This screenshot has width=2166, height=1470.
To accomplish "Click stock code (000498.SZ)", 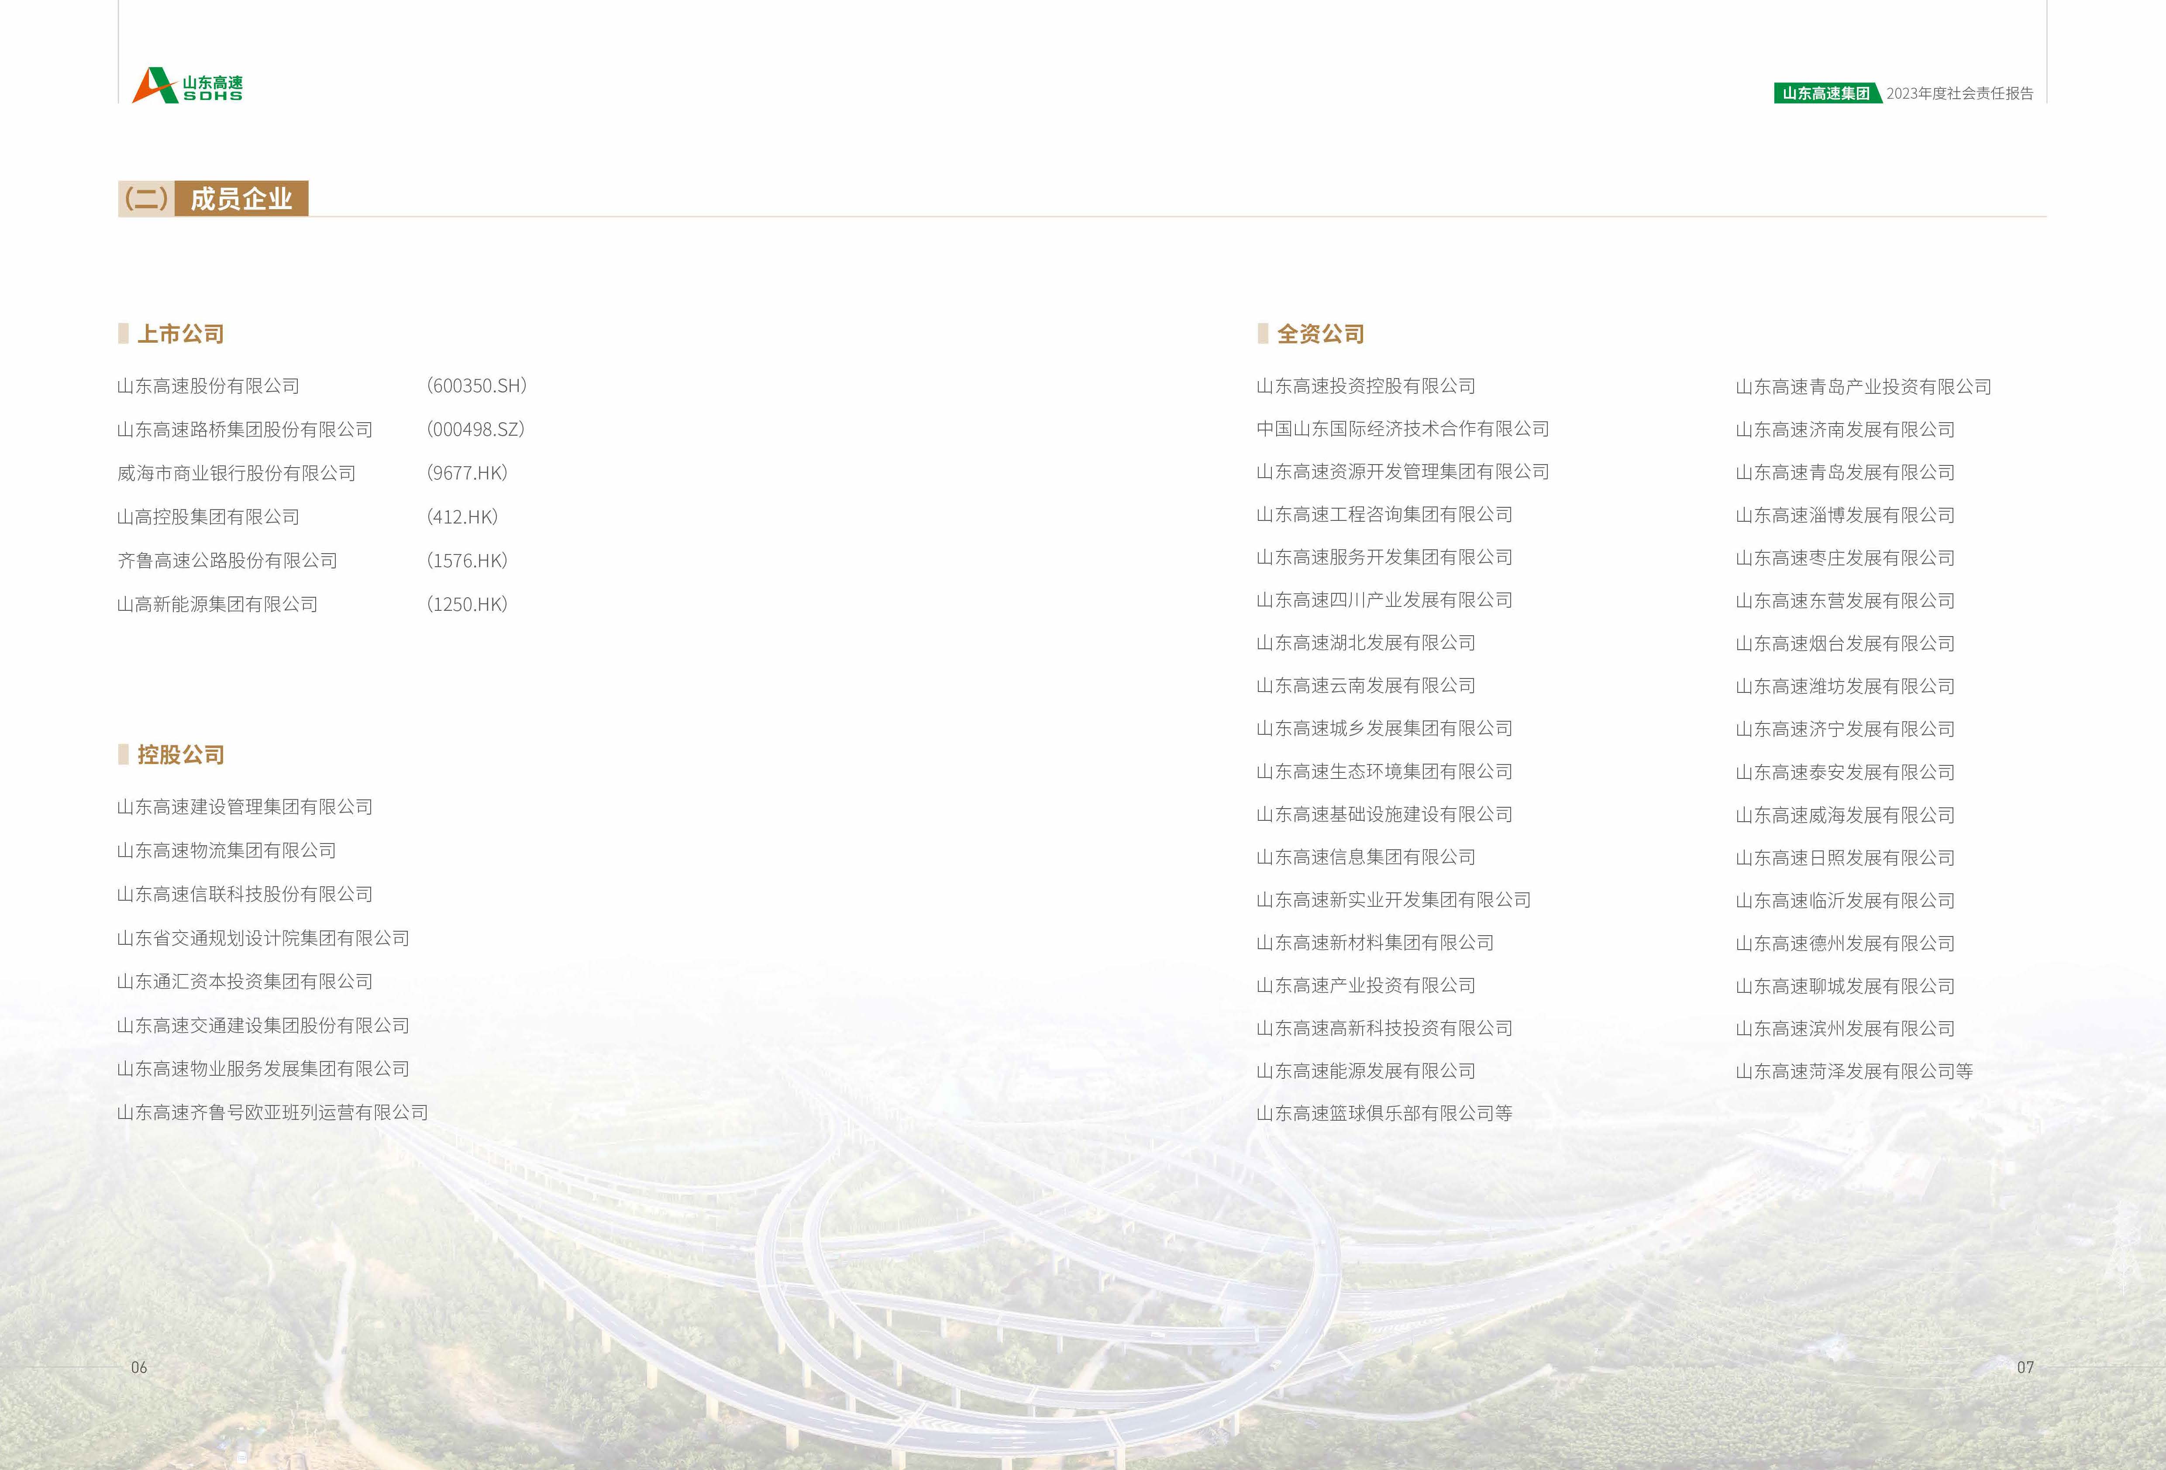I will click(x=476, y=430).
